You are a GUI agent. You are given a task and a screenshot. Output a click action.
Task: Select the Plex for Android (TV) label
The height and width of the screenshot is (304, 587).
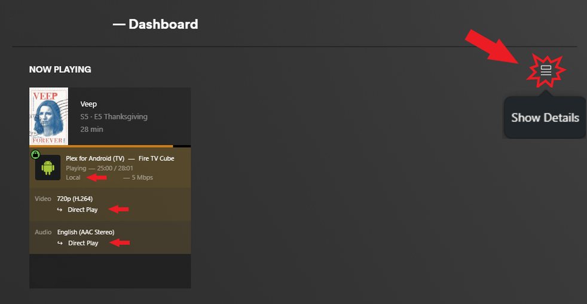pos(95,159)
